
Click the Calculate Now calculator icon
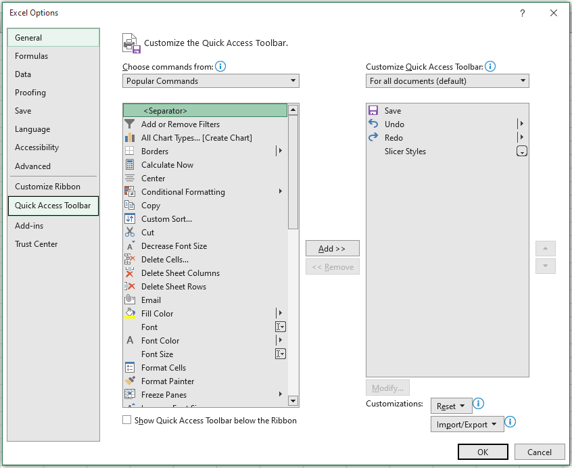(x=130, y=164)
